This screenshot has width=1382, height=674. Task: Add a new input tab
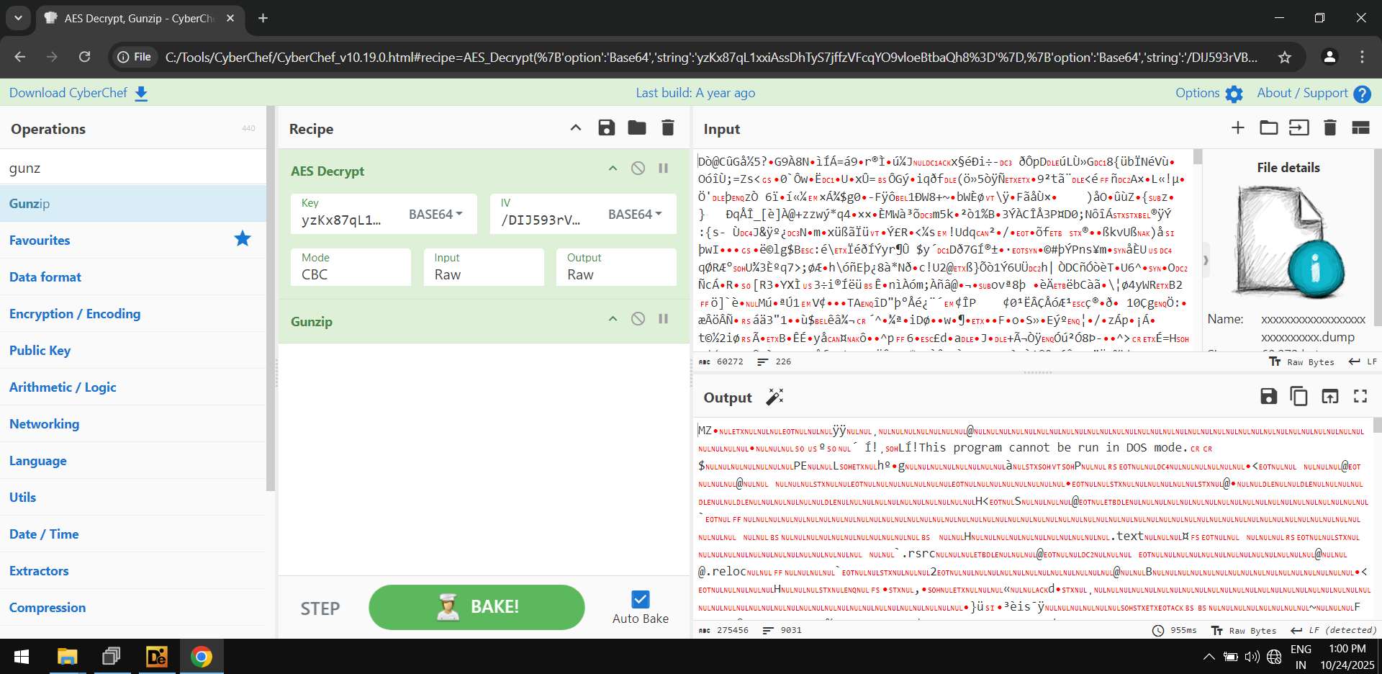1237,127
